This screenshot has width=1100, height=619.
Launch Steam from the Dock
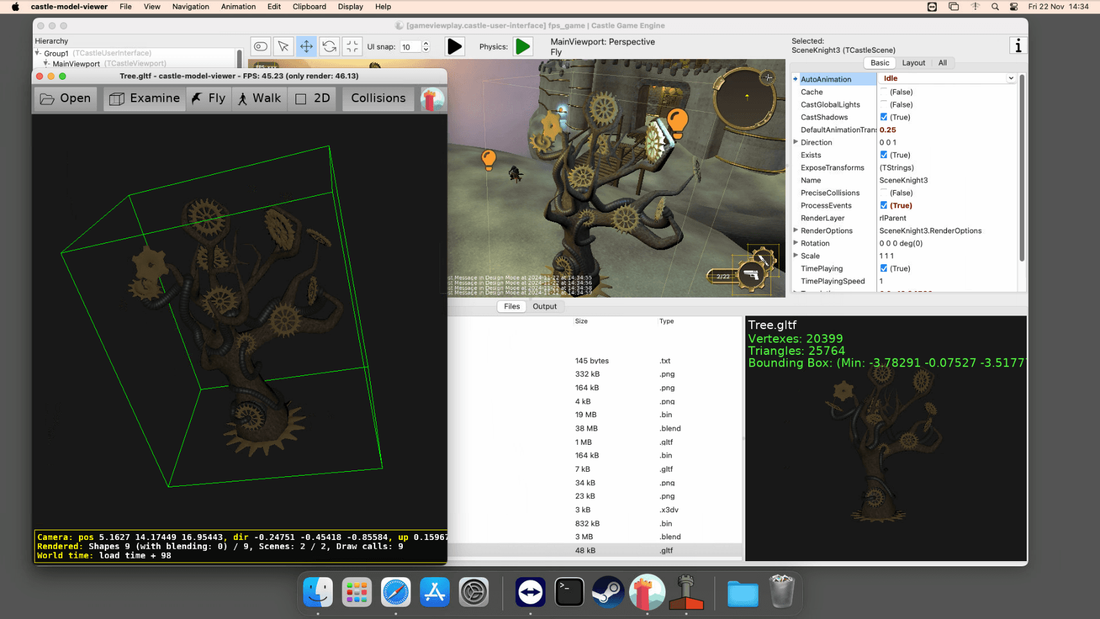tap(608, 591)
